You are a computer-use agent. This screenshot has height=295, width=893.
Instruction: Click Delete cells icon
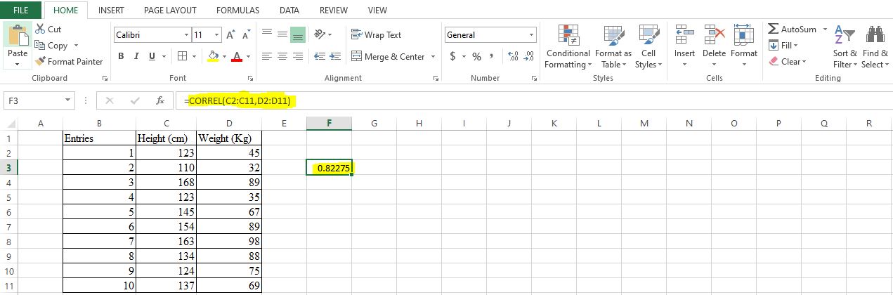[715, 34]
